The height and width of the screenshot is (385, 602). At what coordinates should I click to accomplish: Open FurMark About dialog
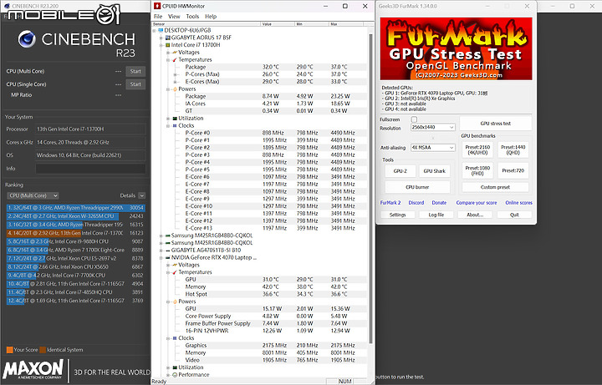tap(475, 215)
